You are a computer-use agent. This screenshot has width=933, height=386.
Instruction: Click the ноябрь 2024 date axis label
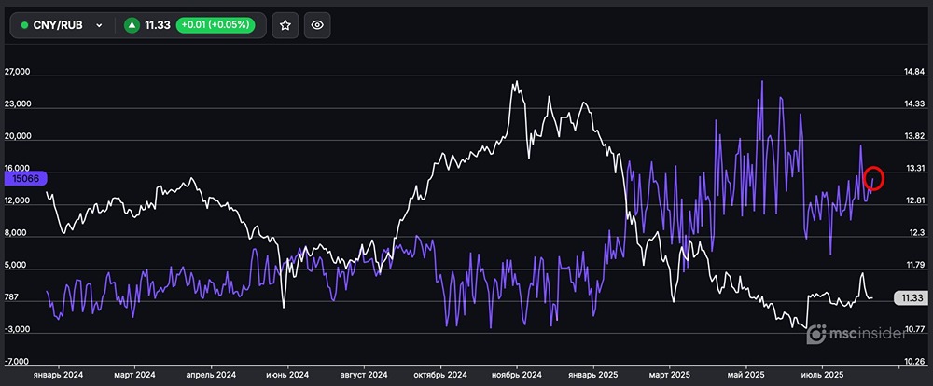pos(519,374)
